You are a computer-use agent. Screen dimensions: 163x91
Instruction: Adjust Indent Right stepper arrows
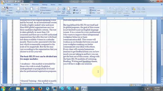tap(87, 13)
